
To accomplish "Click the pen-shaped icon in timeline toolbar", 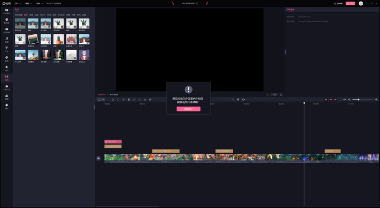I will (150, 100).
